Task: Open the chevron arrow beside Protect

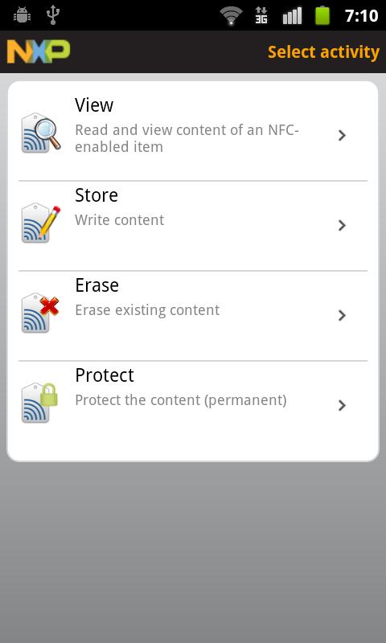Action: pos(342,405)
